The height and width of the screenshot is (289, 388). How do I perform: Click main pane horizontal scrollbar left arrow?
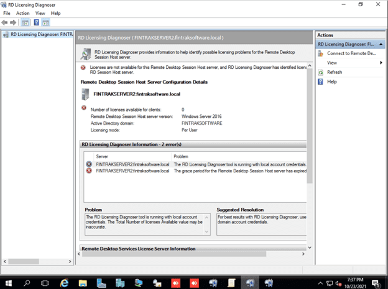coord(79,254)
